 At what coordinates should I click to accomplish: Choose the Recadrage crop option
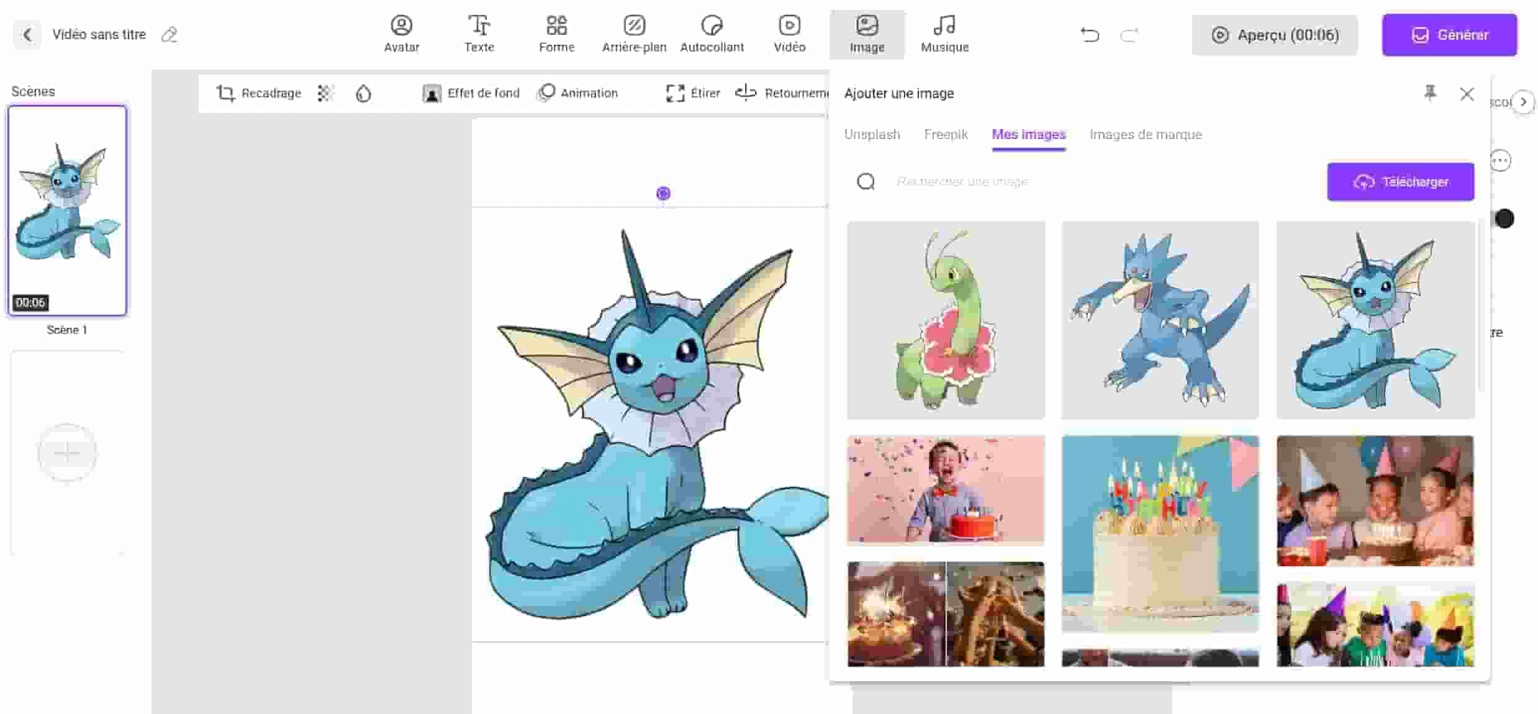259,93
